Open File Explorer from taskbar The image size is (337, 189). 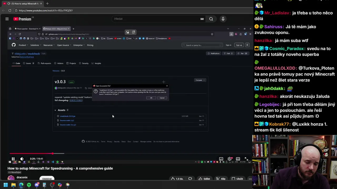[x=13, y=185]
